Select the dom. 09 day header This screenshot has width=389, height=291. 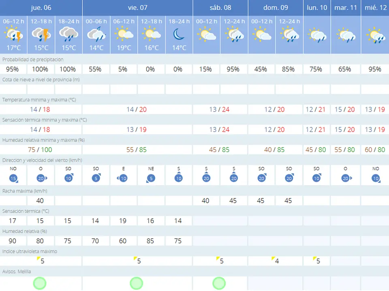coord(276,8)
